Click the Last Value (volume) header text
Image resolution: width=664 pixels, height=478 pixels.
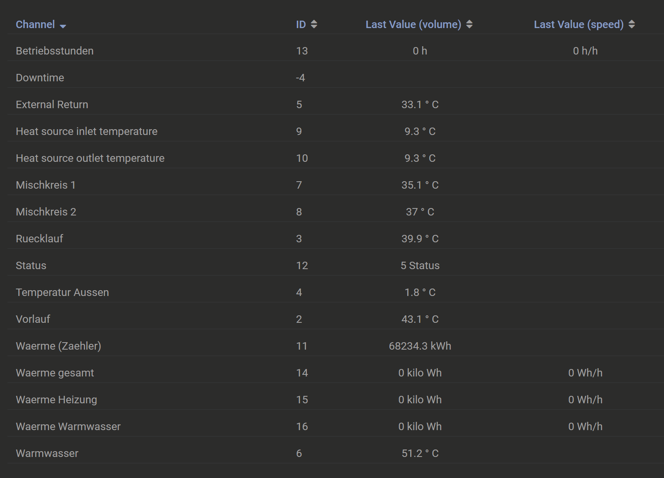point(413,24)
